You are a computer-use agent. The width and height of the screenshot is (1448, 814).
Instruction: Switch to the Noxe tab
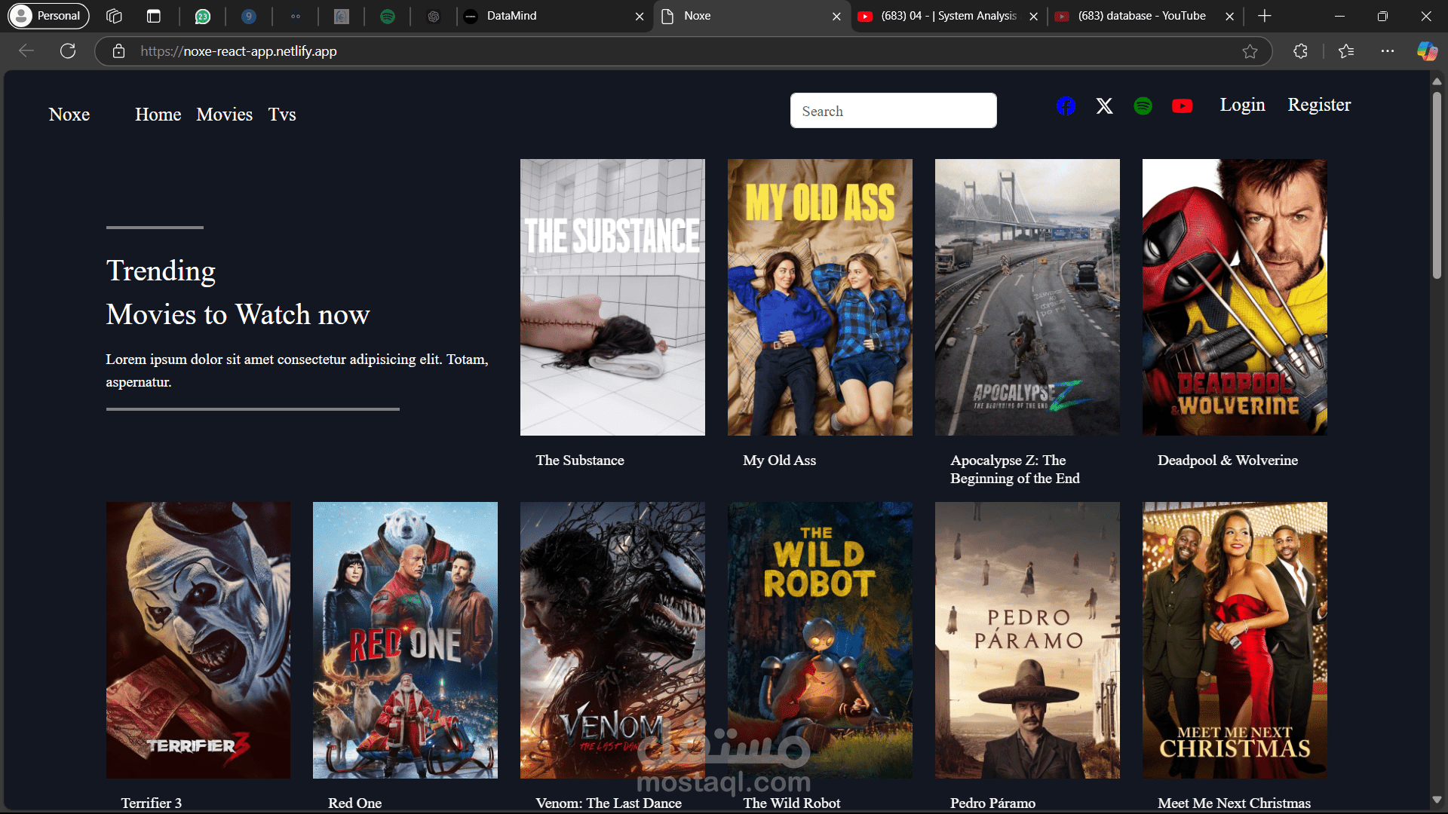click(x=751, y=16)
